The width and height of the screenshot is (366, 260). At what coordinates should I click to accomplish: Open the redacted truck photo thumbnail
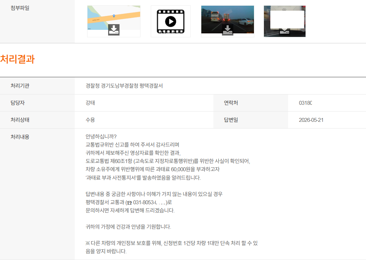[285, 21]
